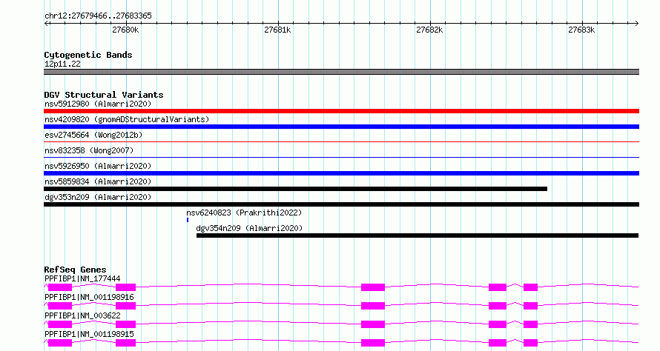Open the dgv354n209 (Almarri2020) variant label
The height and width of the screenshot is (351, 660).
pyautogui.click(x=249, y=228)
